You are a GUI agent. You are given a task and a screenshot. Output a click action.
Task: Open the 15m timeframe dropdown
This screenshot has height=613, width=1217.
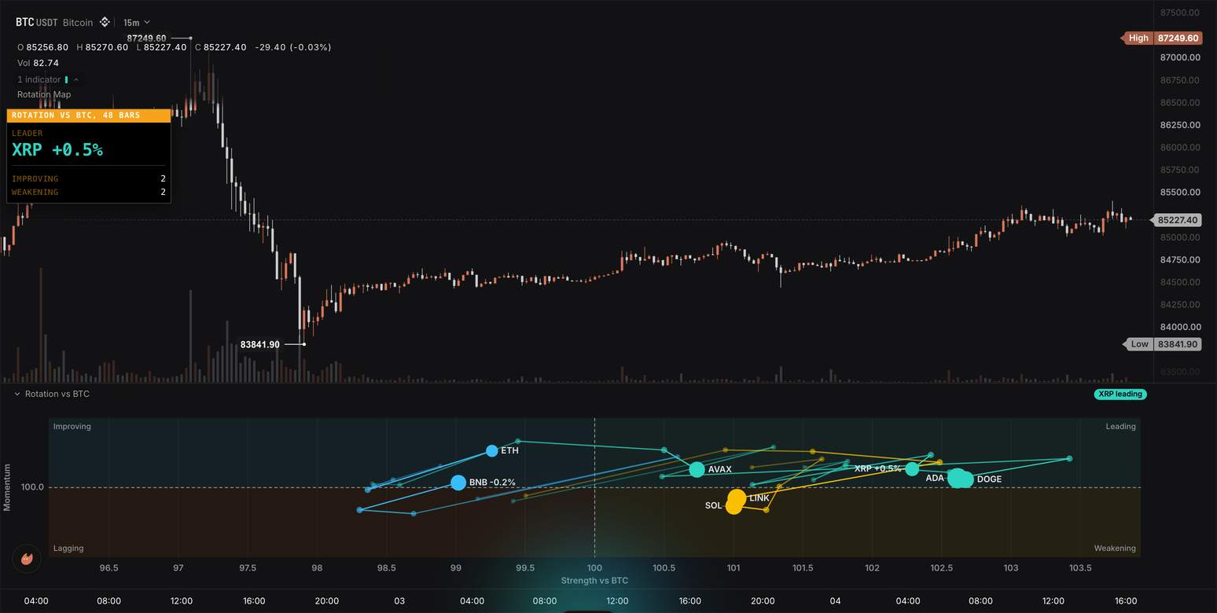[136, 23]
